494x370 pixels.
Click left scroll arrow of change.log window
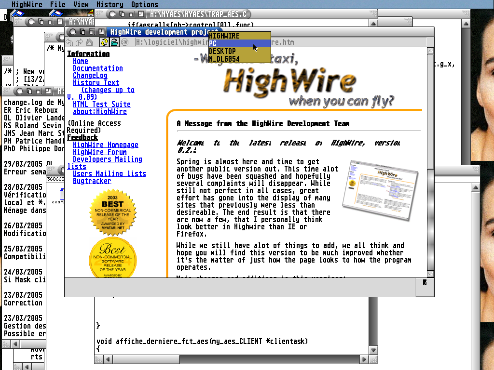(x=15, y=344)
